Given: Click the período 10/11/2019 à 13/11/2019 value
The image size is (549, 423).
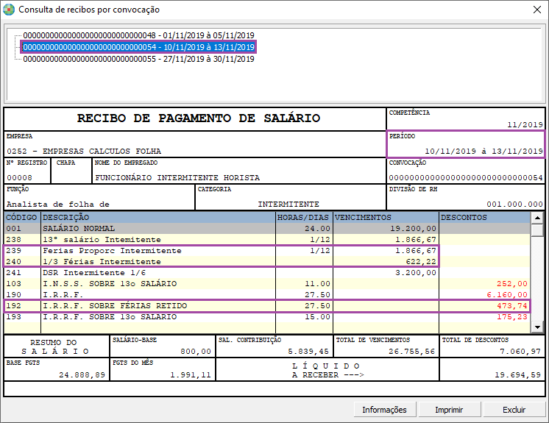Looking at the screenshot, I should [484, 151].
